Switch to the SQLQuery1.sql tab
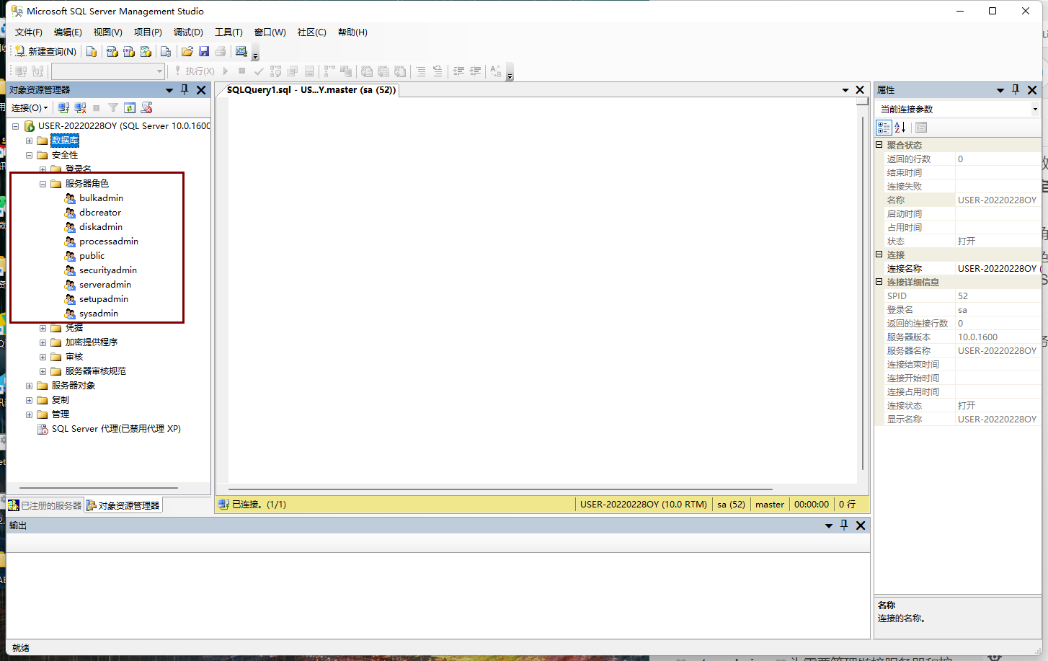 (311, 90)
